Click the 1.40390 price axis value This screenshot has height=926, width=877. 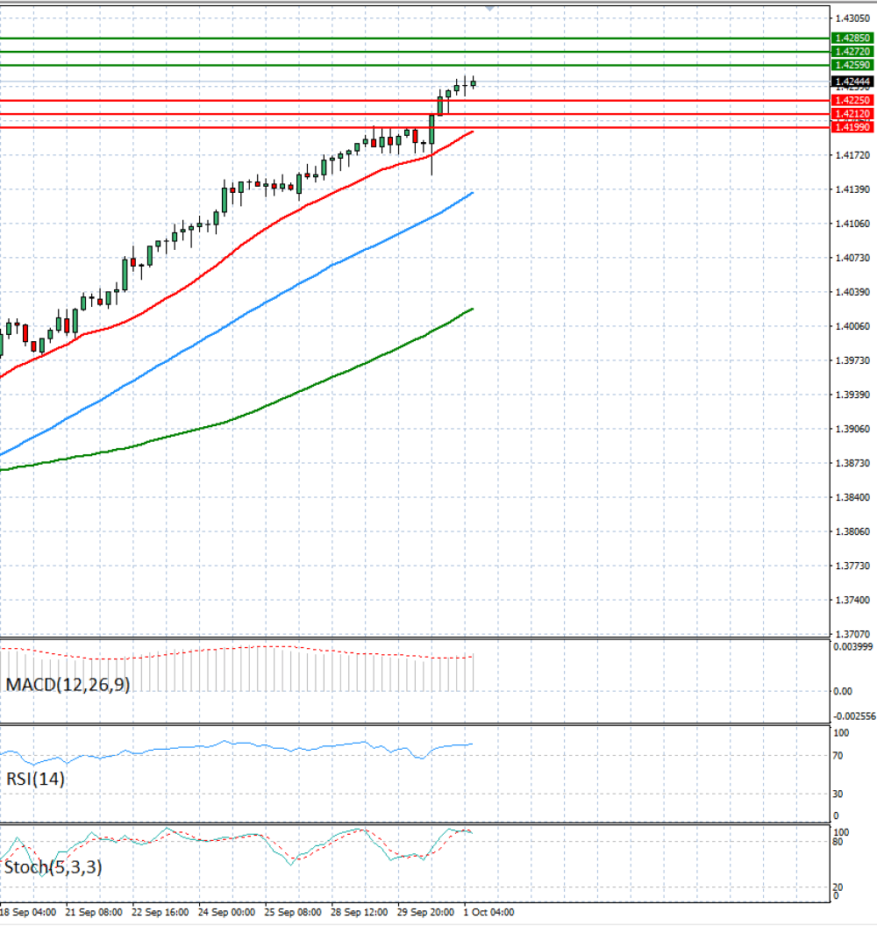pos(852,292)
